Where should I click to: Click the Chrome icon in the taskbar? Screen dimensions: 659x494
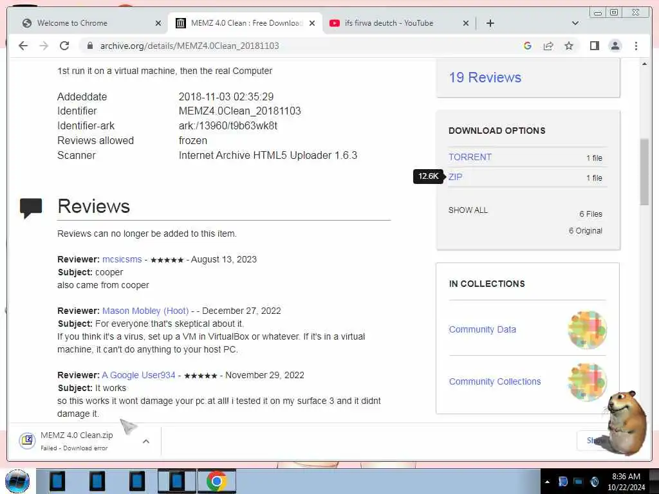click(216, 481)
